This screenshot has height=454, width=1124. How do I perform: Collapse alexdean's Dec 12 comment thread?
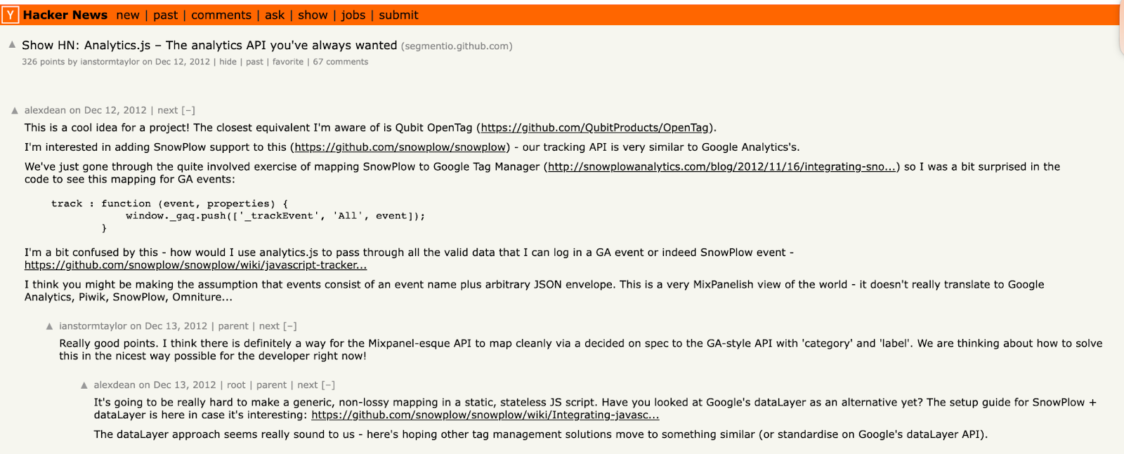coord(188,110)
